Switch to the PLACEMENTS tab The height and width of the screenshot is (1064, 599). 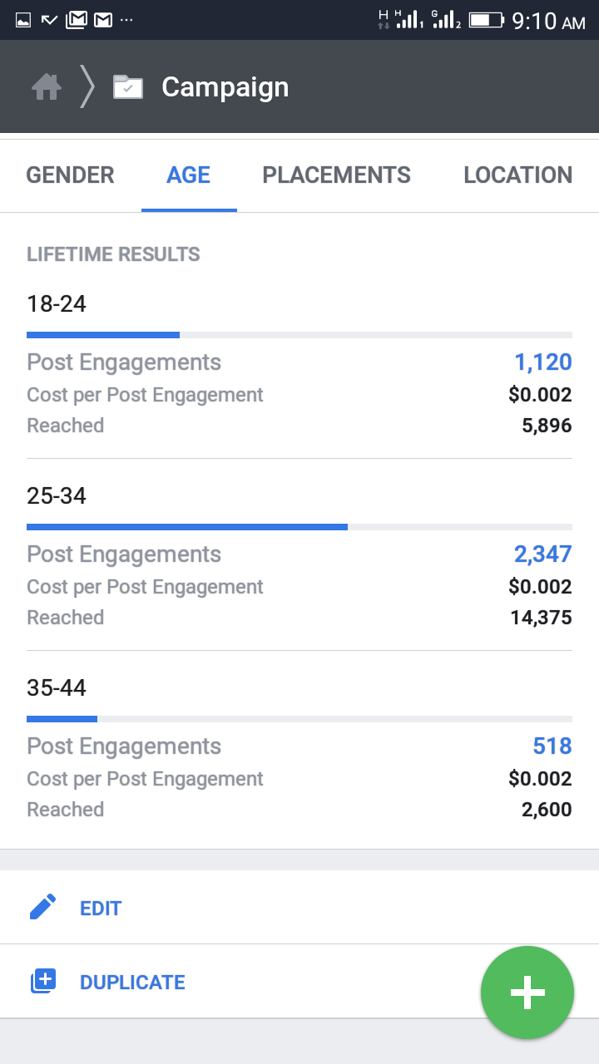[337, 175]
